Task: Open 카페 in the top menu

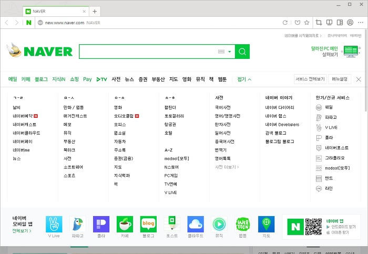Action: tap(26, 79)
